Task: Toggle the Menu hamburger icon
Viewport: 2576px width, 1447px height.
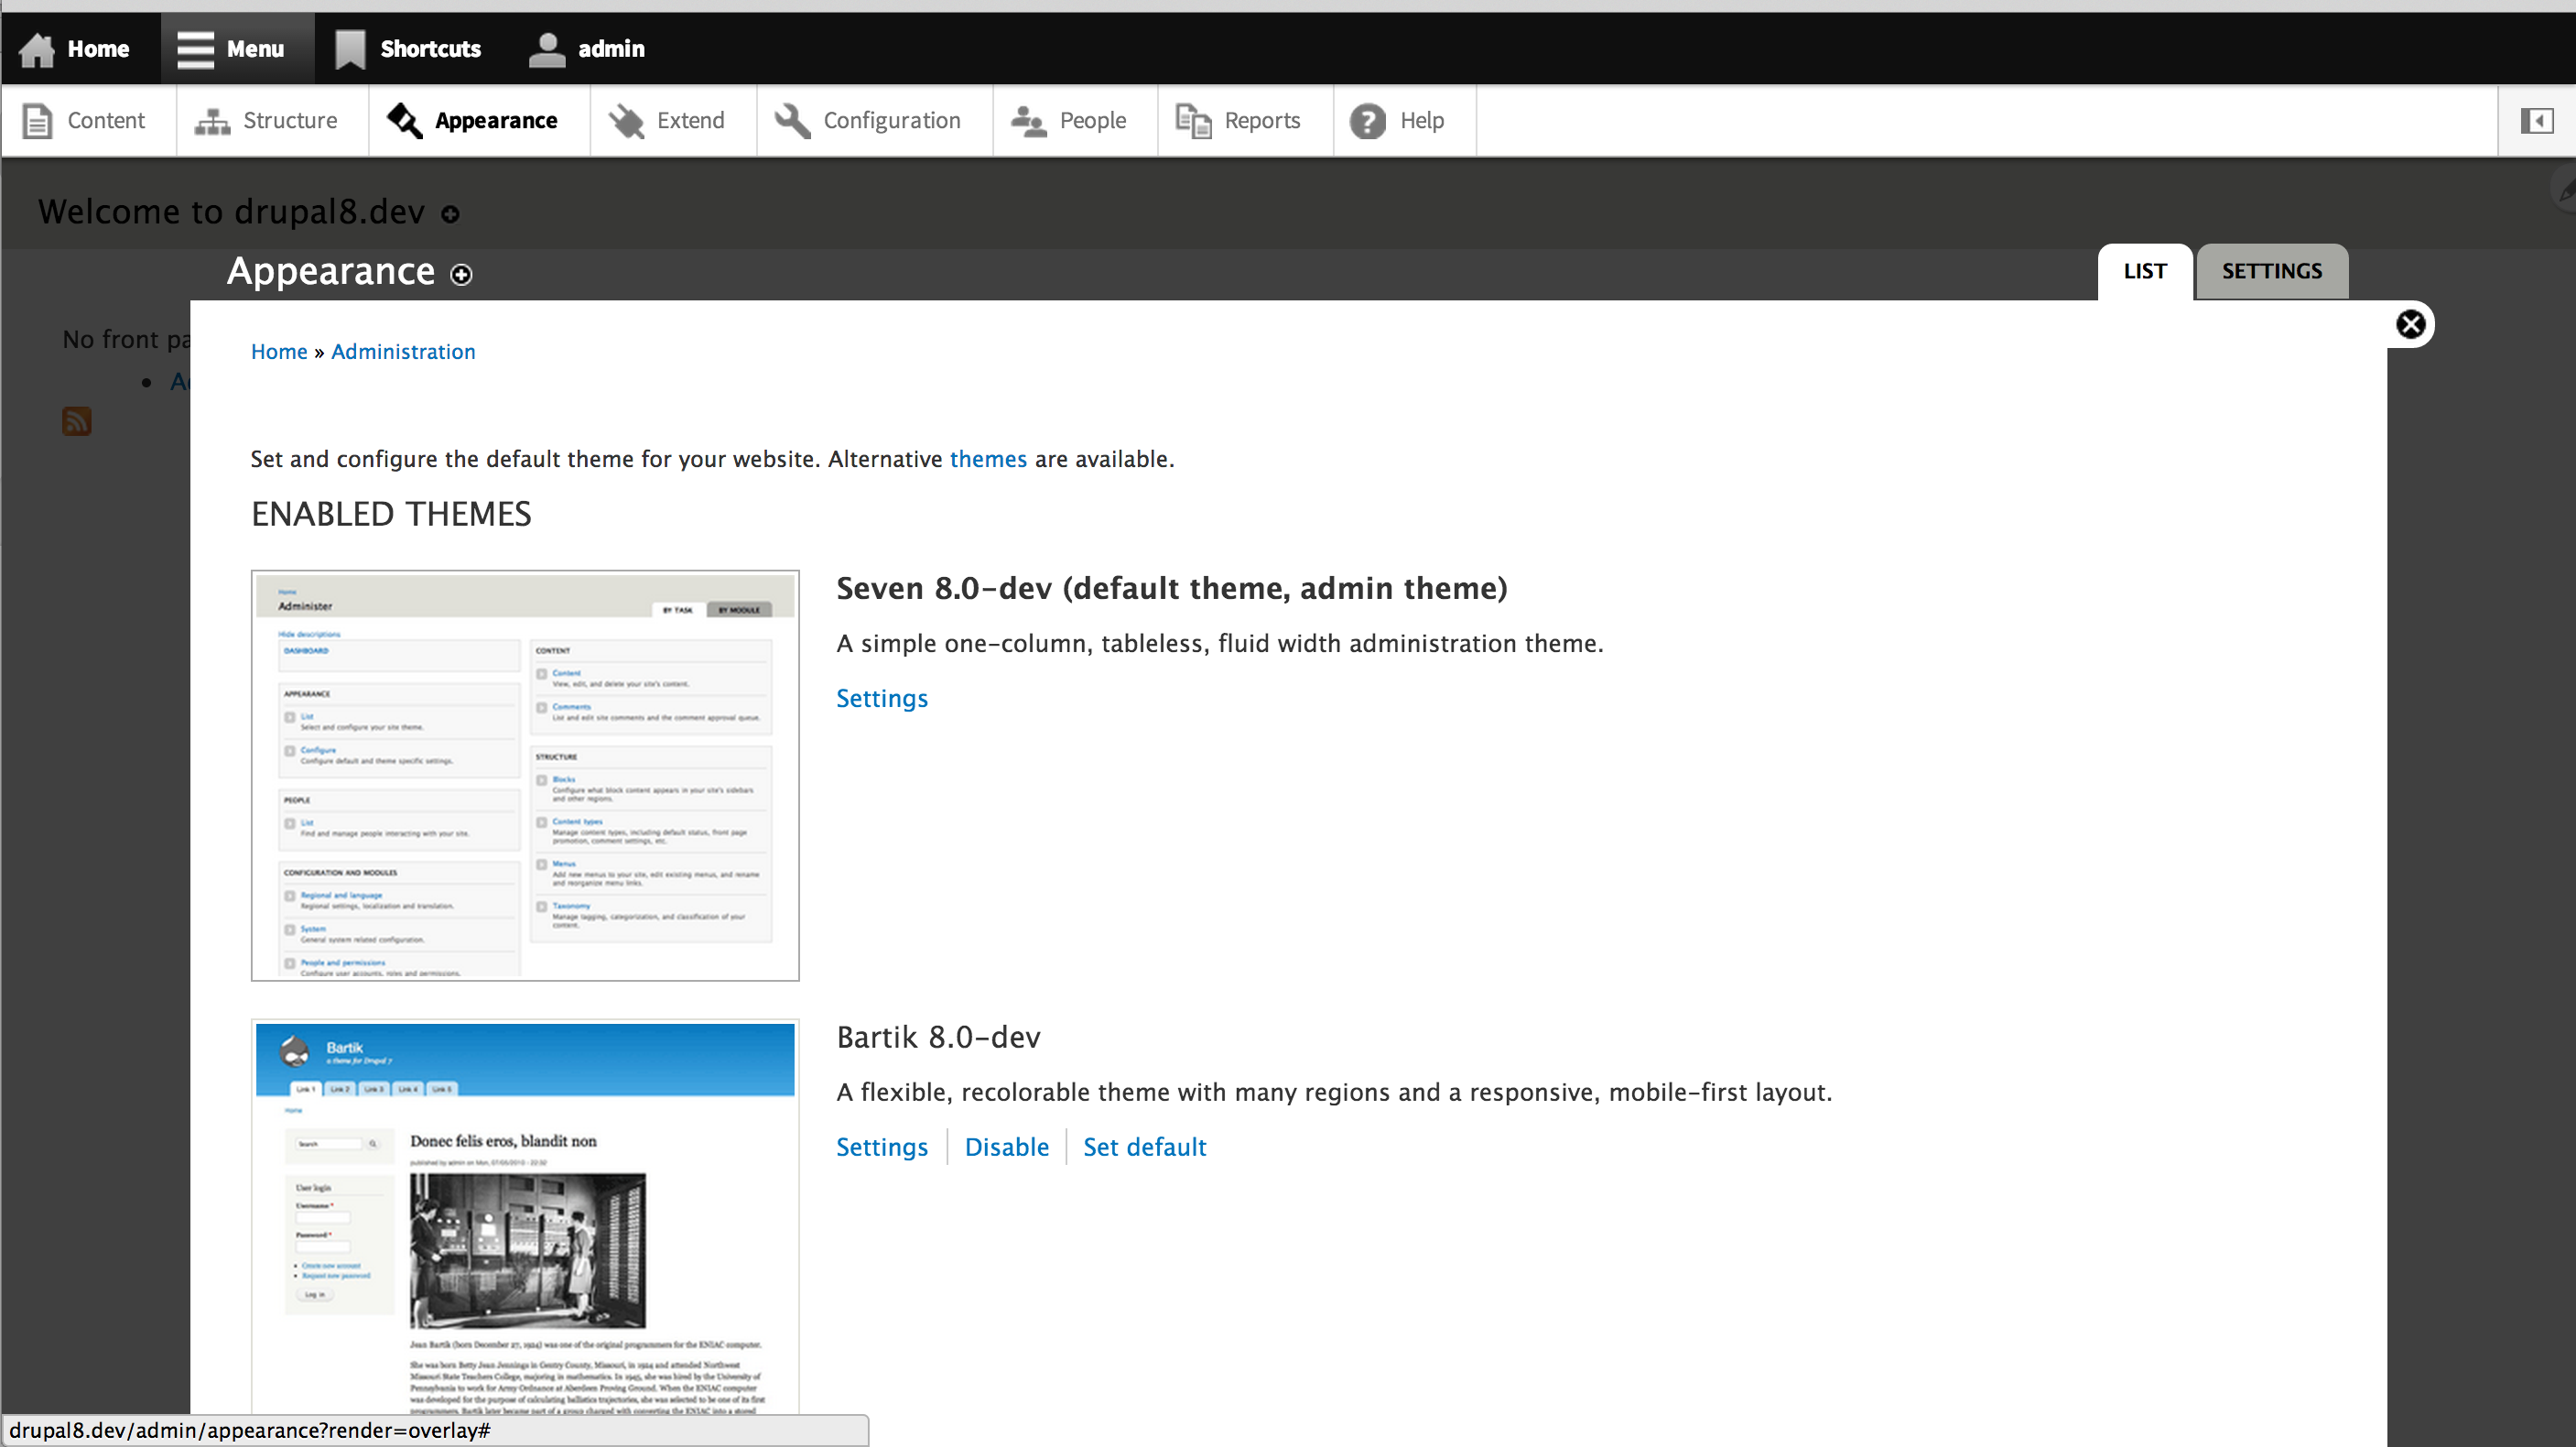Action: (195, 49)
